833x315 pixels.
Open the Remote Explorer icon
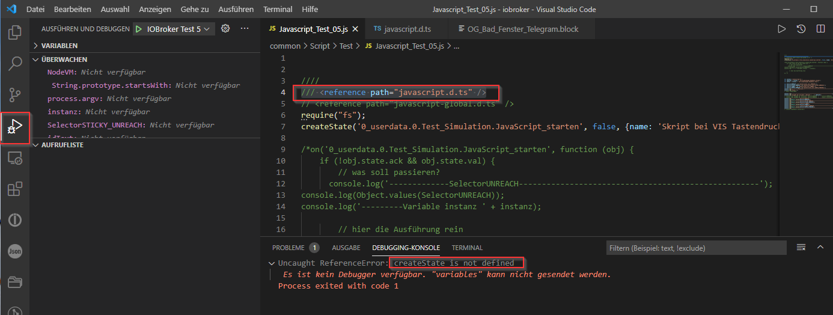coord(15,159)
